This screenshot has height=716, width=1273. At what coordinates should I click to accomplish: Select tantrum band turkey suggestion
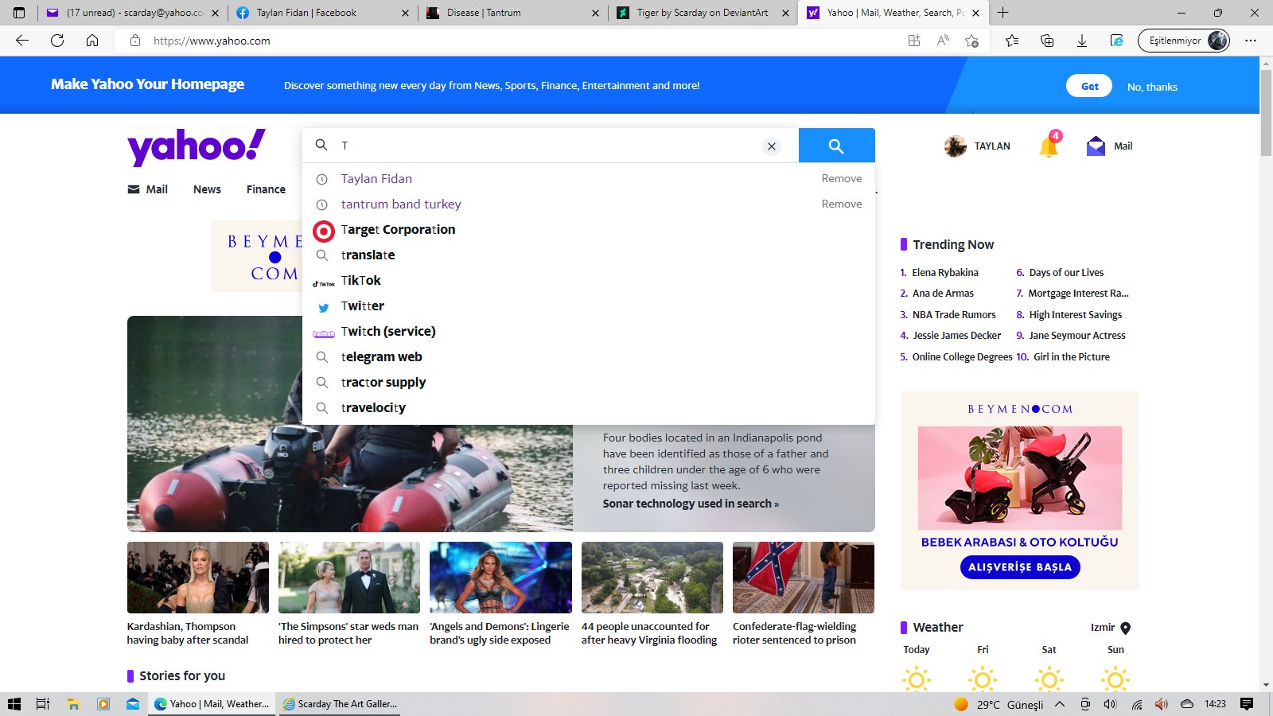tap(401, 204)
